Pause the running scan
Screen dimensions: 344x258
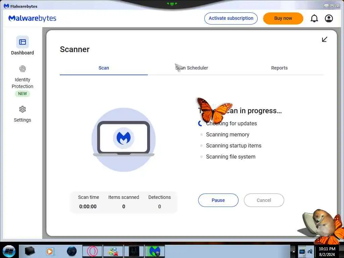pos(218,200)
